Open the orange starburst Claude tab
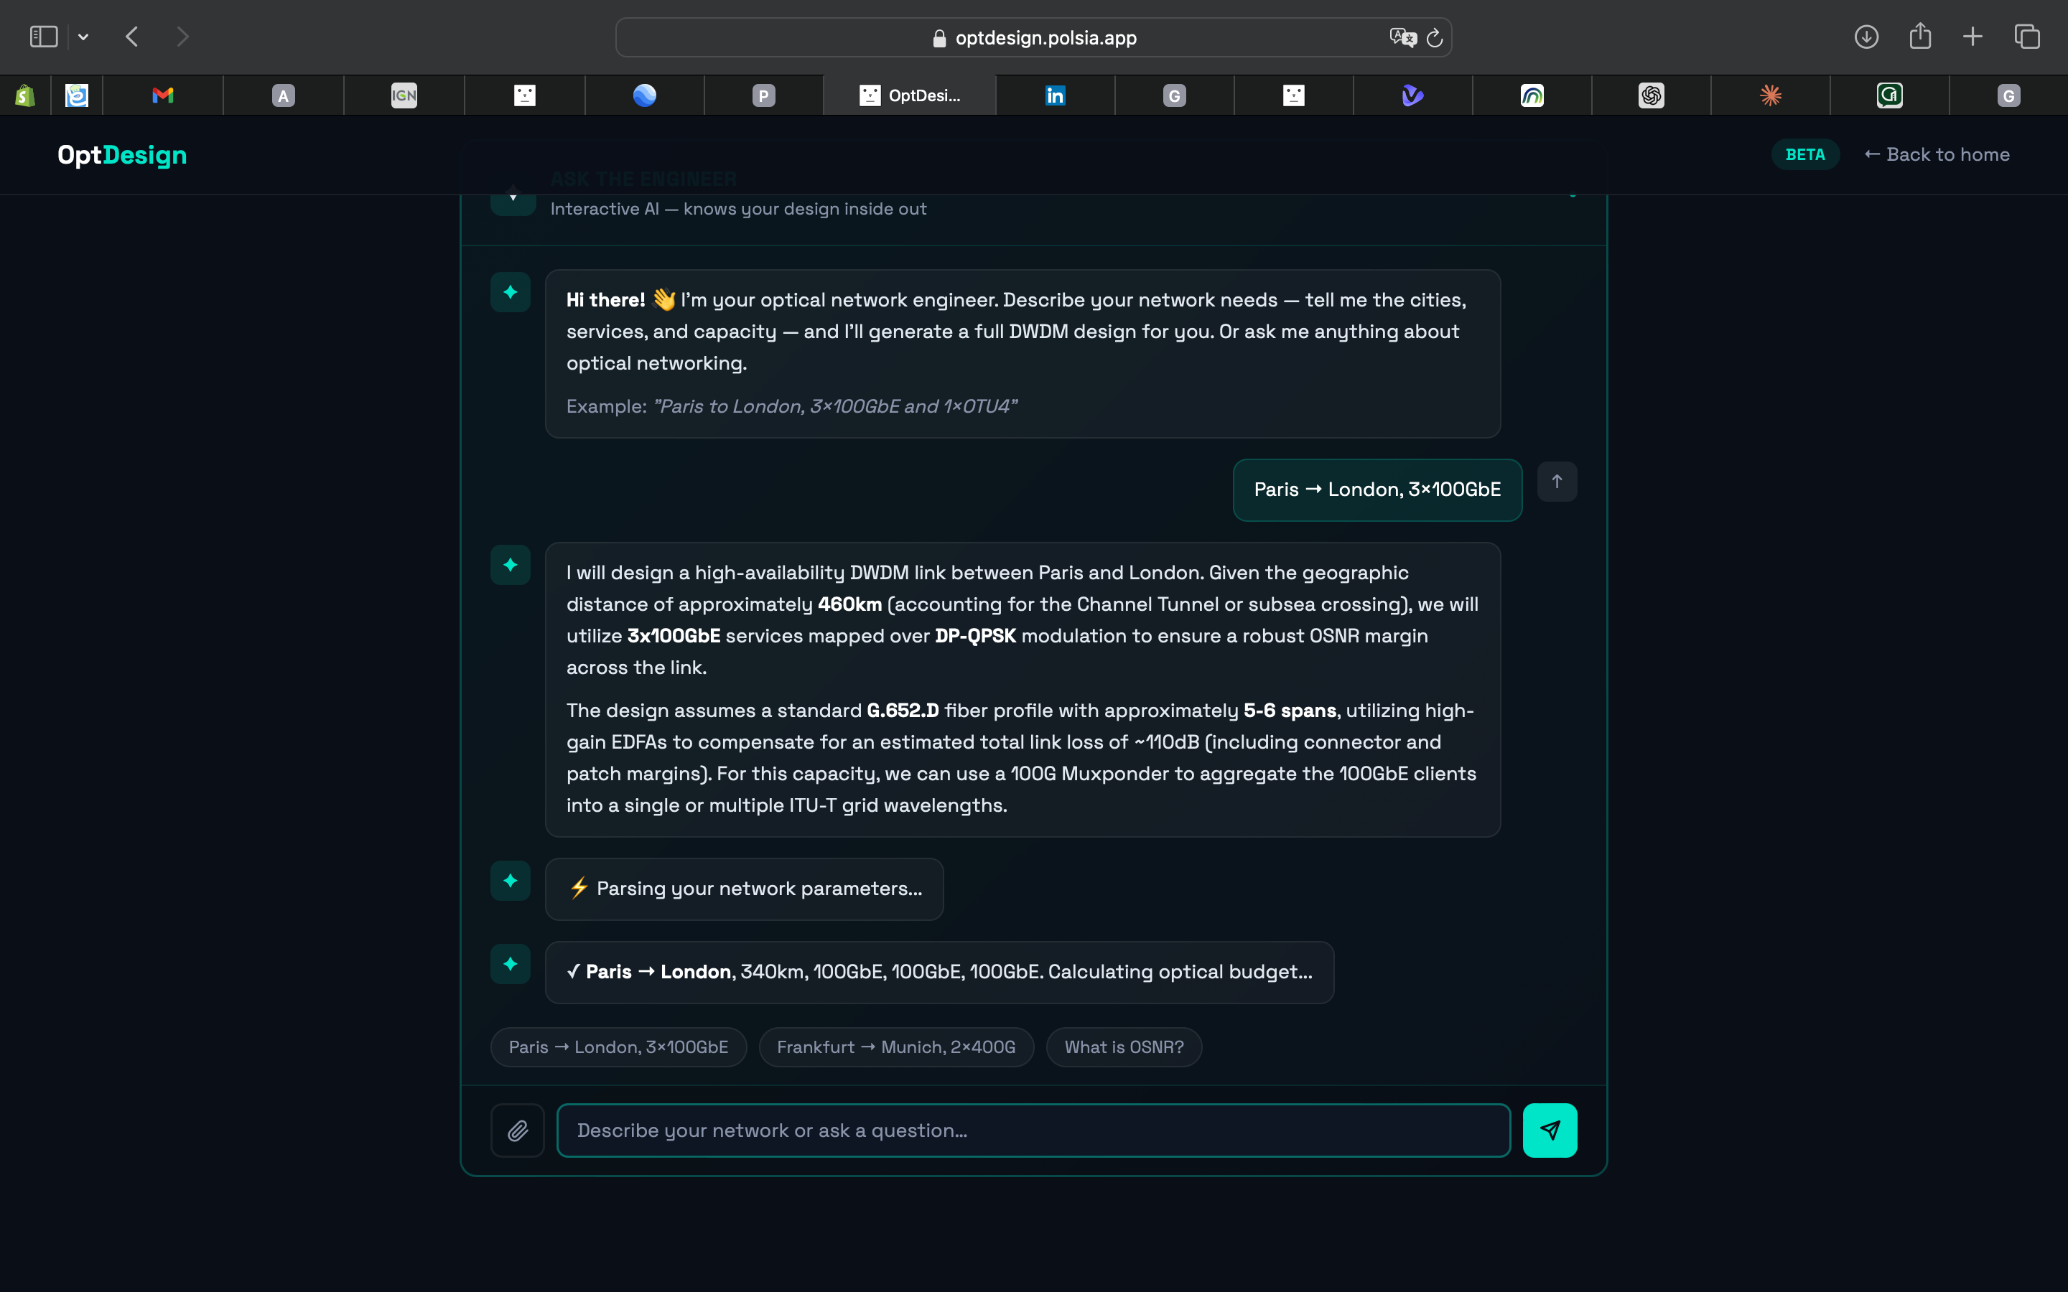Viewport: 2068px width, 1292px height. click(x=1771, y=95)
